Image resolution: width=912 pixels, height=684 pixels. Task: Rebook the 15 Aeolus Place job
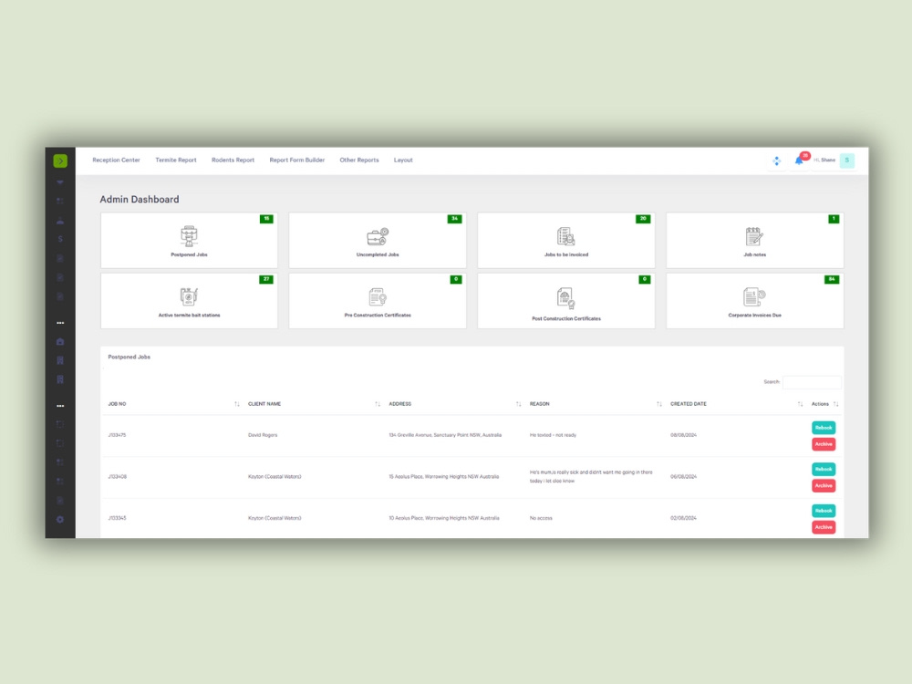(x=824, y=469)
